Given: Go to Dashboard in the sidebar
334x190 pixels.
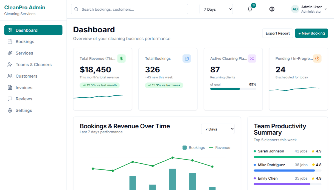Looking at the screenshot, I should [x=33, y=30].
